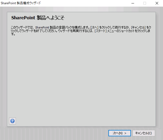Minimize the SharePoint wizard window

click(133, 3)
